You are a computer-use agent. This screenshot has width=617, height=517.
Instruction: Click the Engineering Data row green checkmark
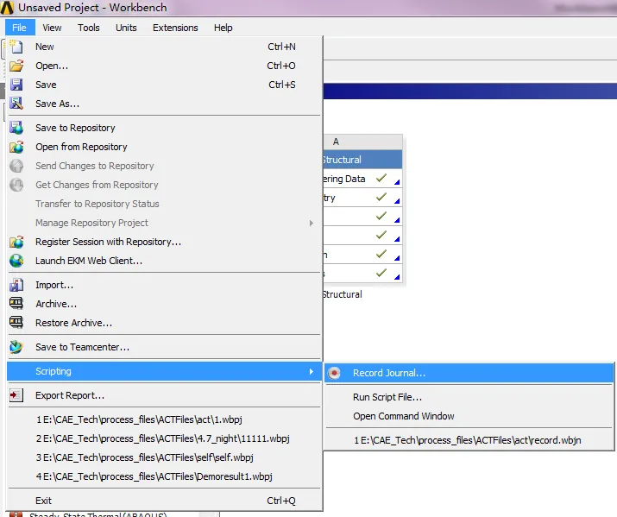click(x=381, y=178)
